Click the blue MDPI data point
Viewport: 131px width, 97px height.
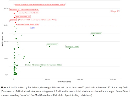coord(30,26)
